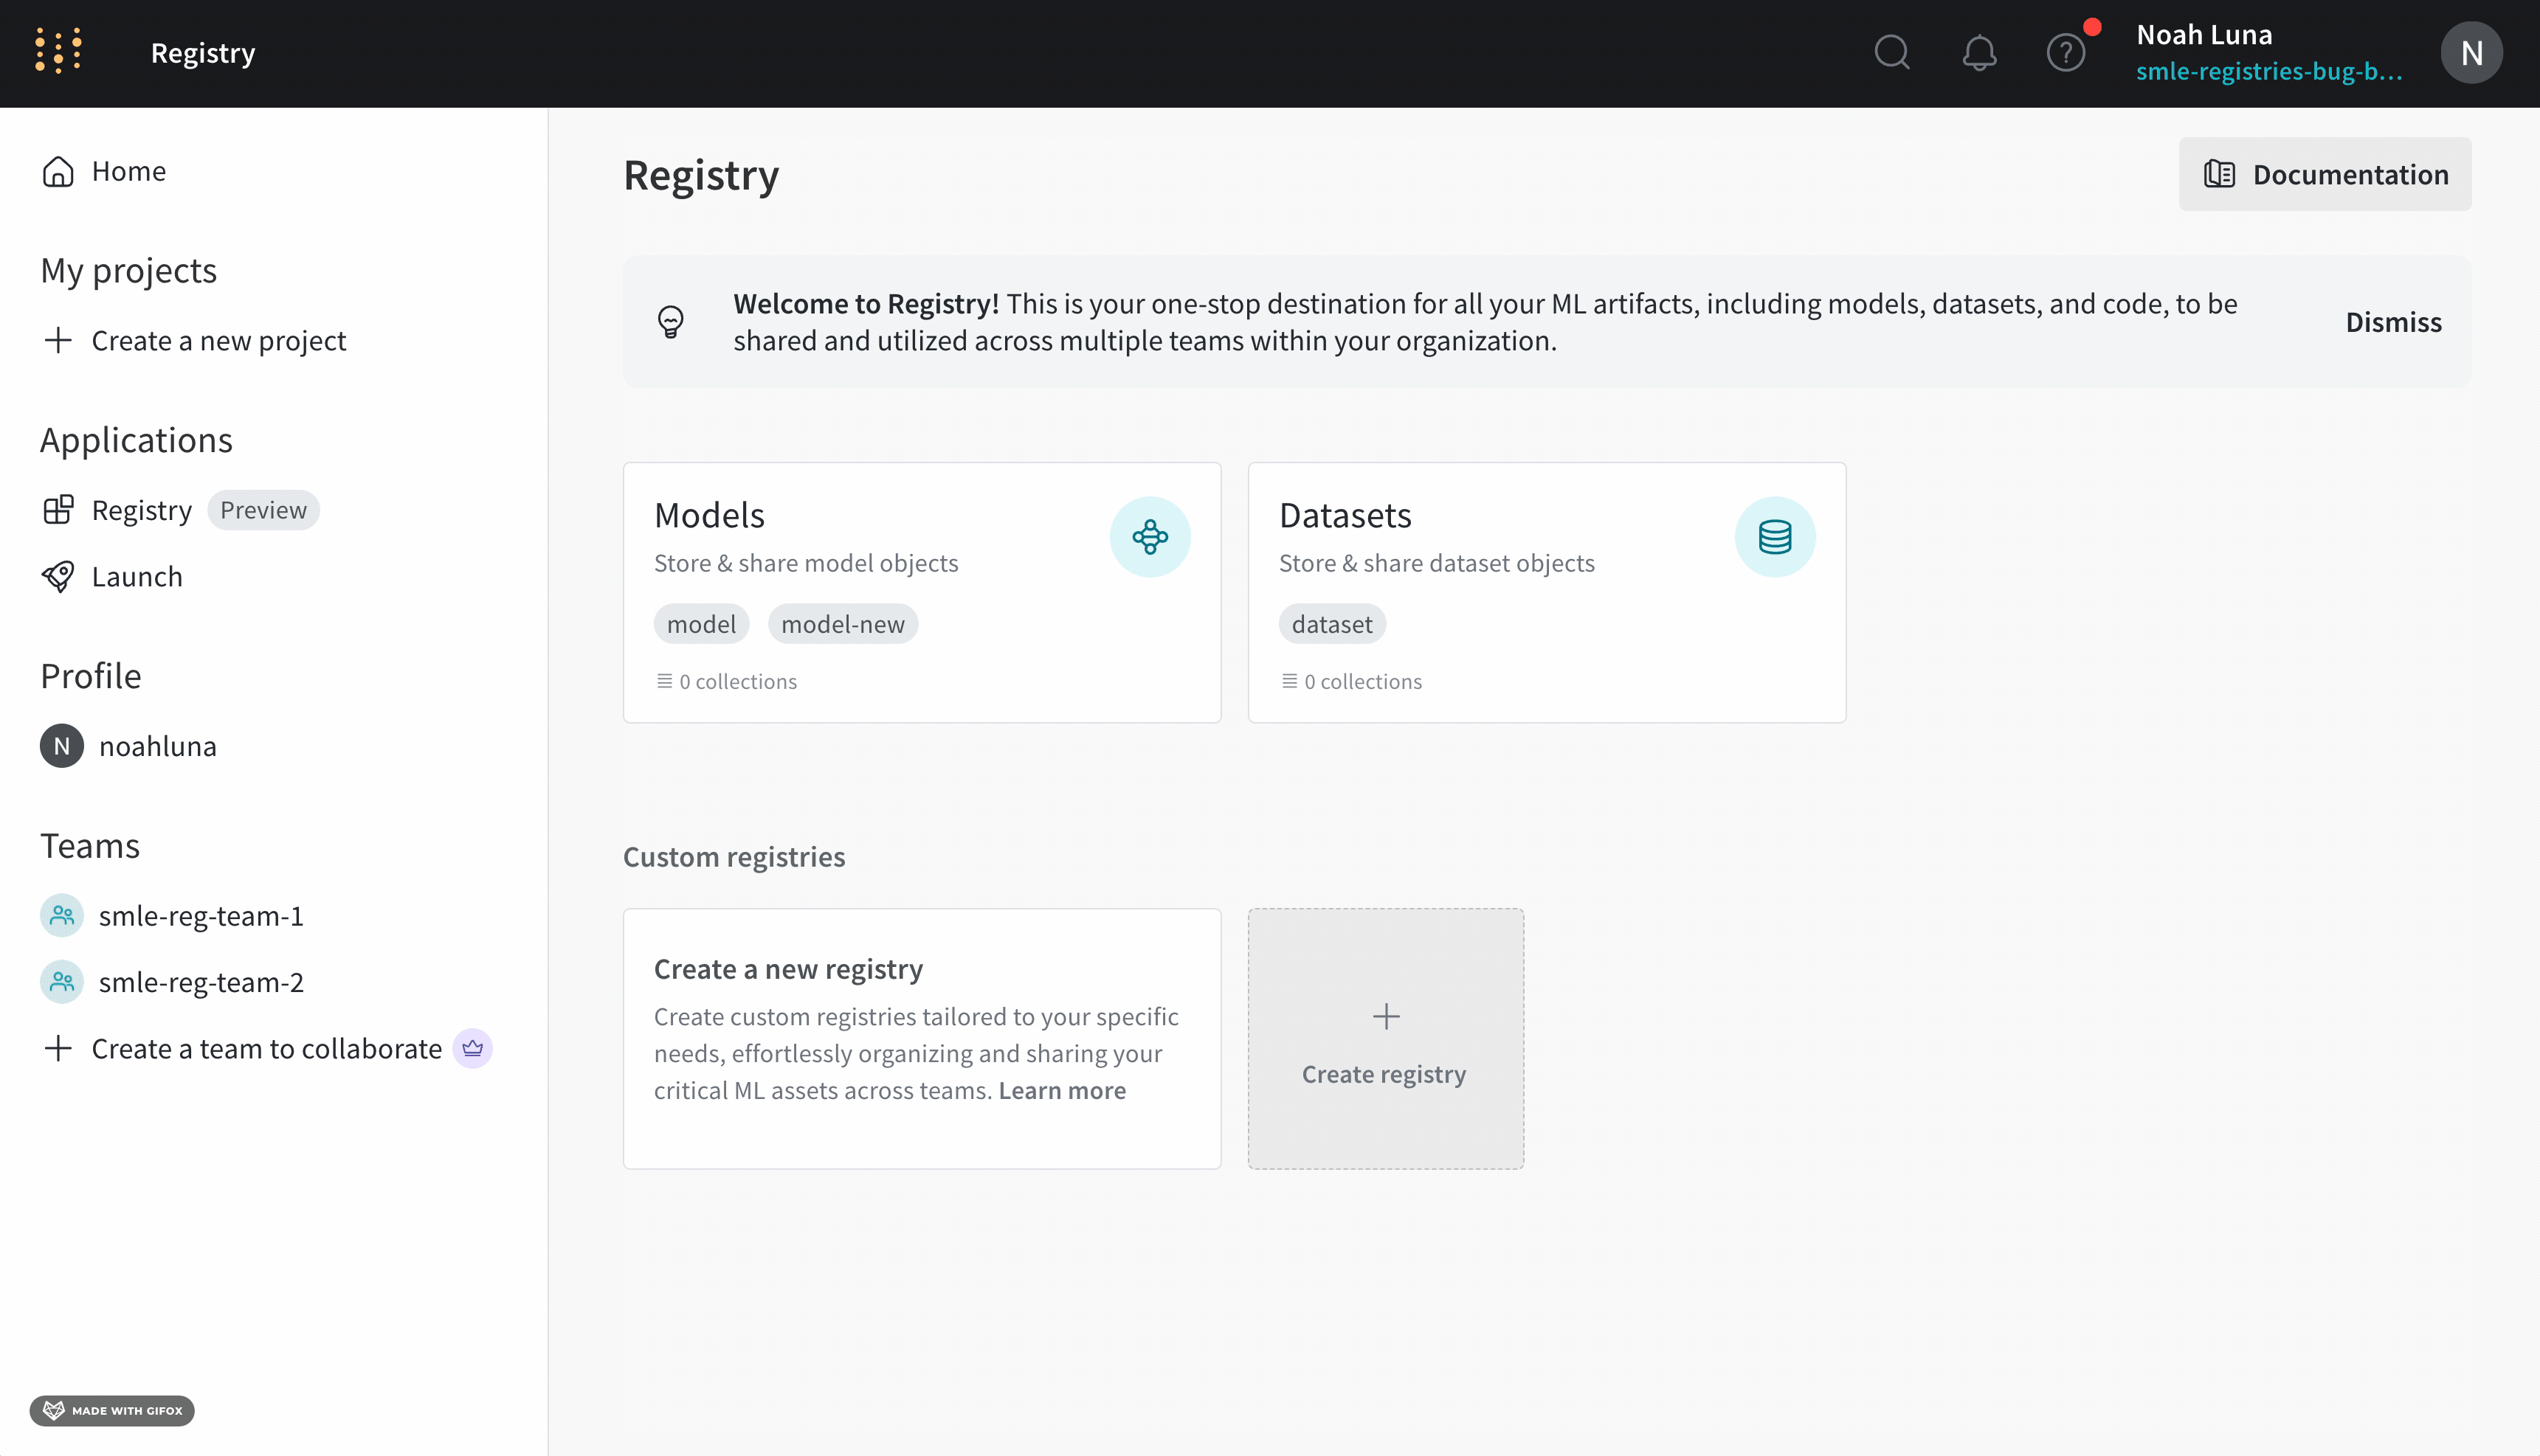2540x1456 pixels.
Task: Click the model-new tag on Models card
Action: point(842,623)
